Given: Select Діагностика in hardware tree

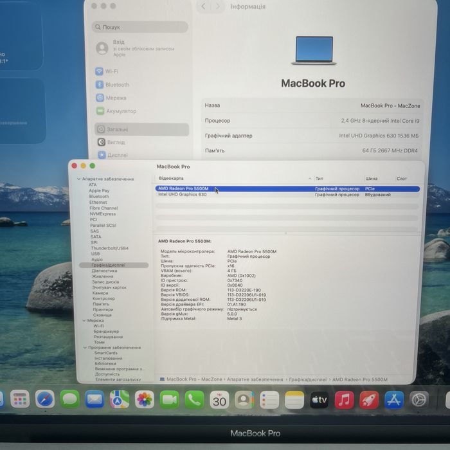Looking at the screenshot, I should point(104,271).
